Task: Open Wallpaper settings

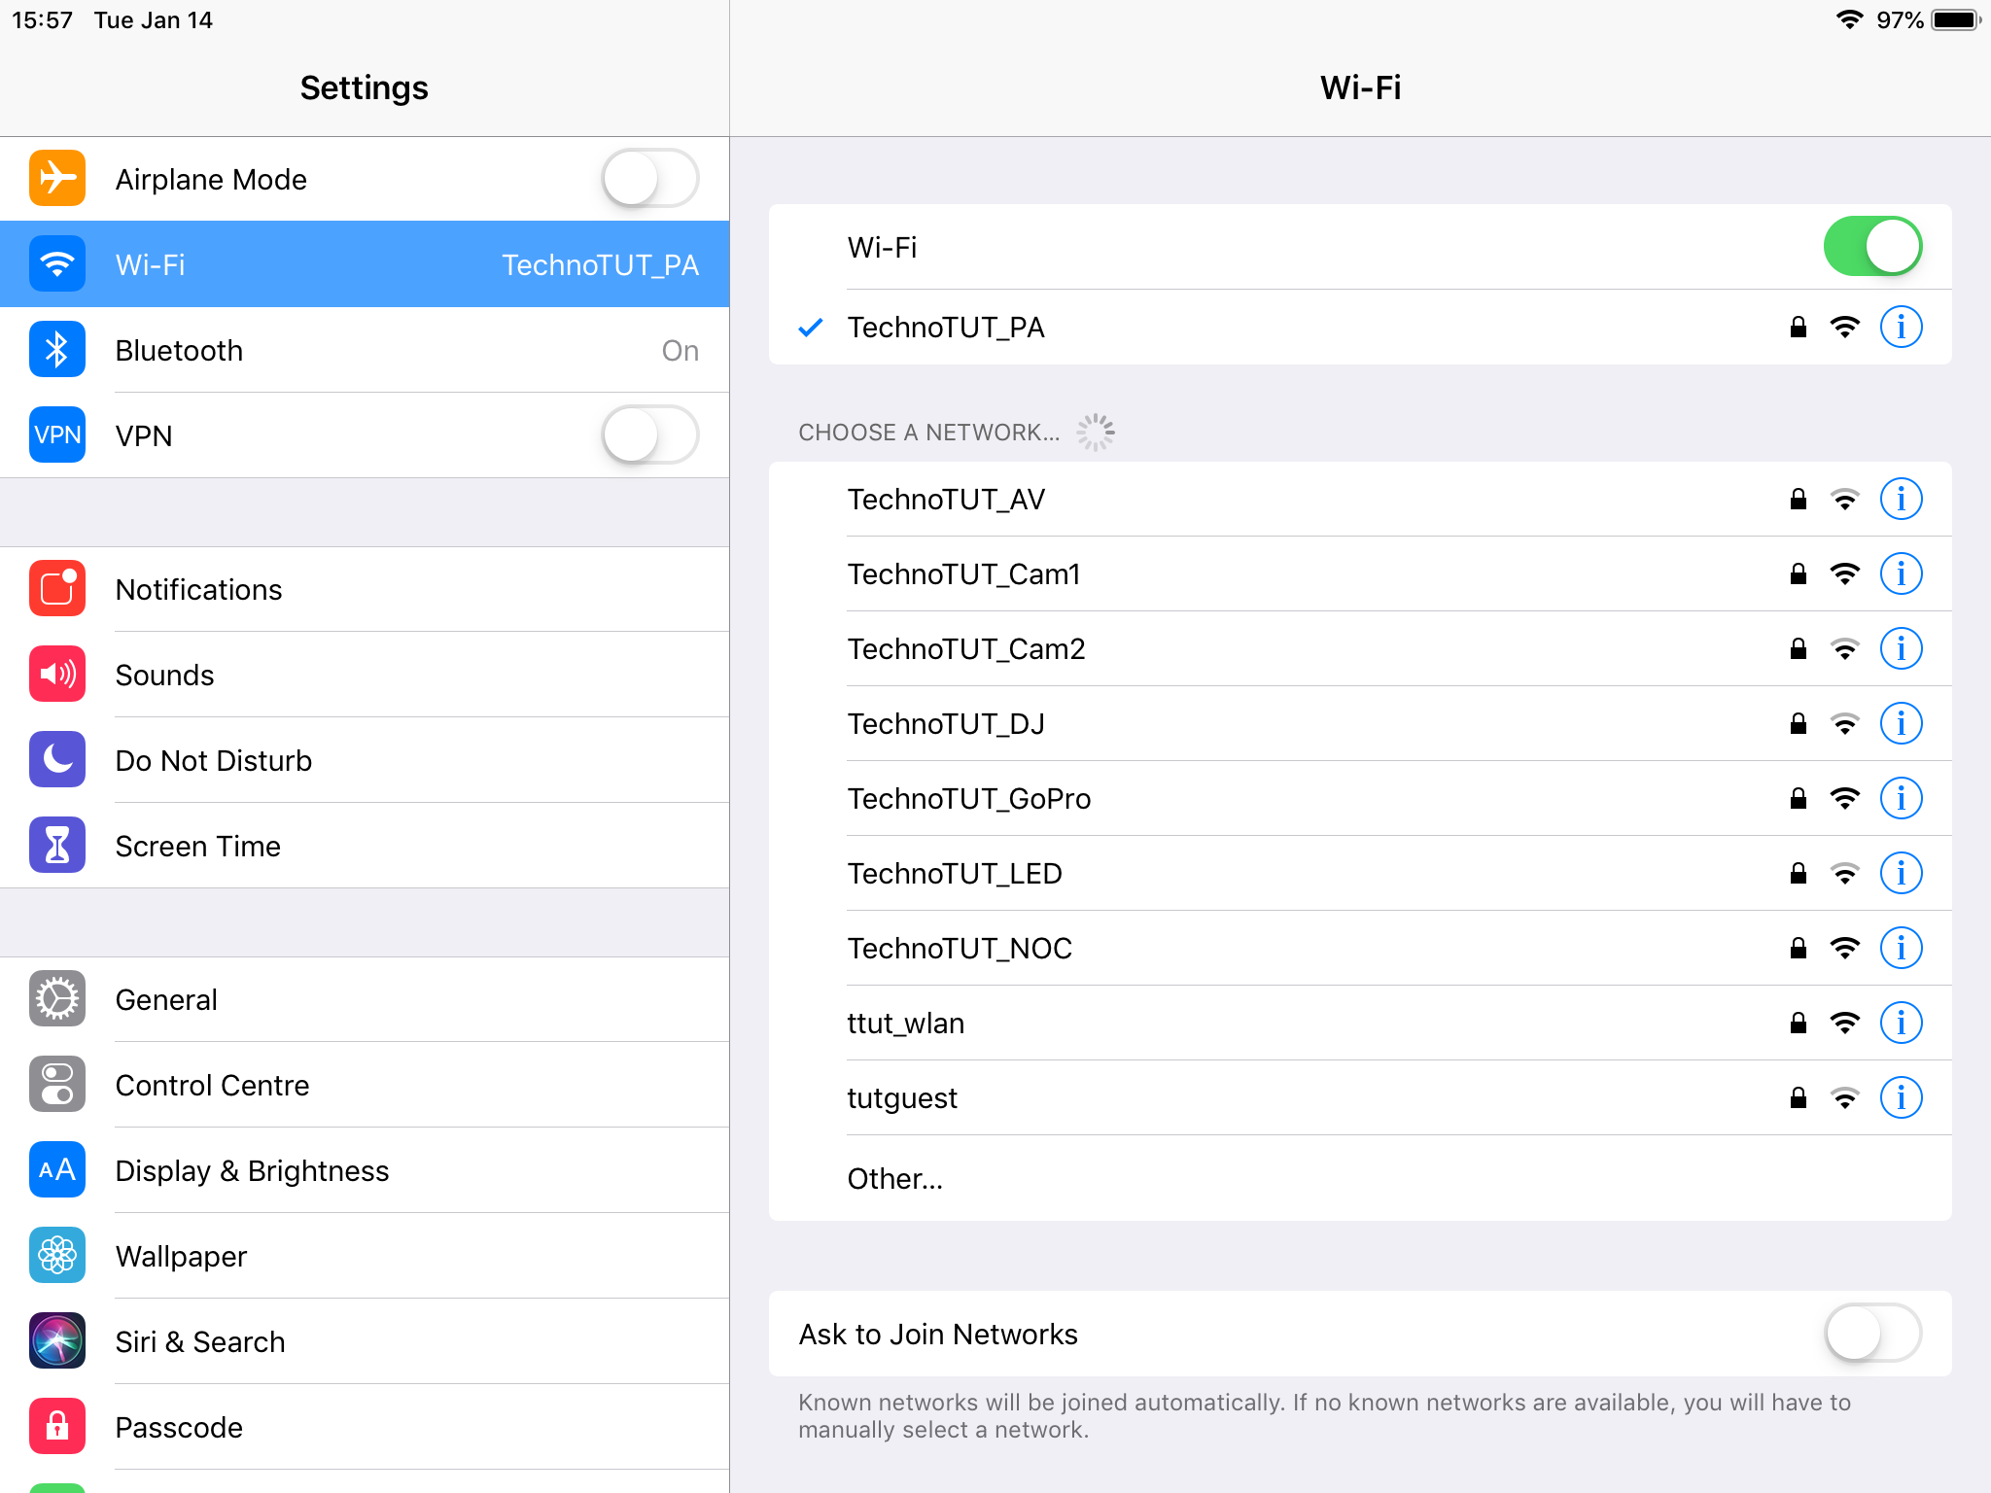Action: pyautogui.click(x=365, y=1256)
